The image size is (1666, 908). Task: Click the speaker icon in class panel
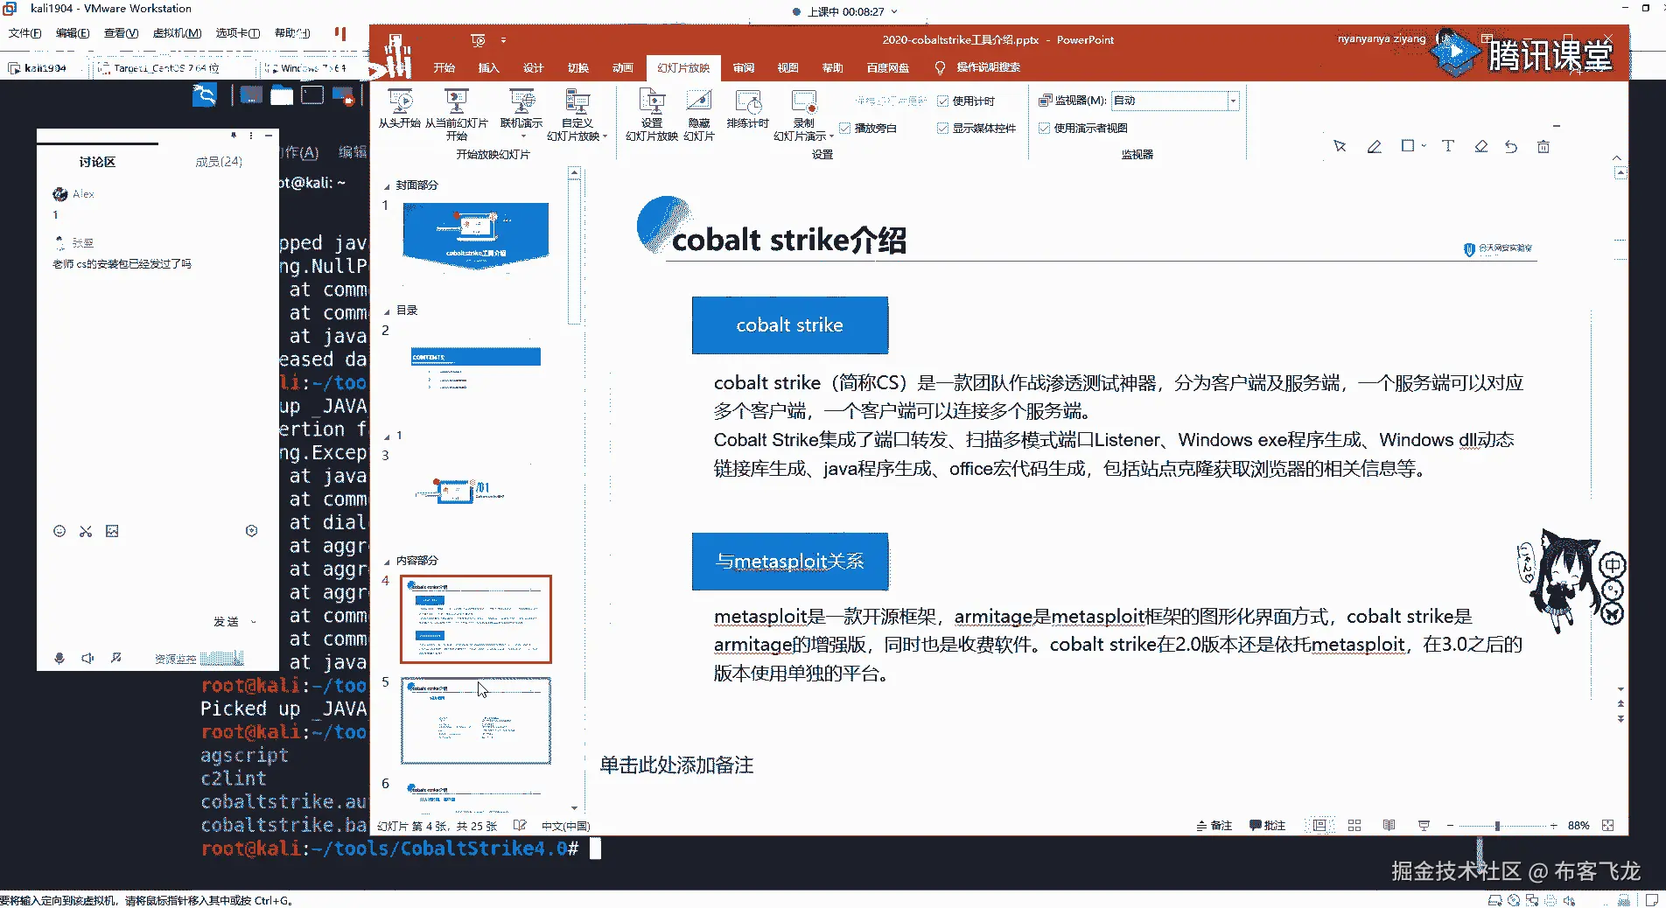point(87,658)
